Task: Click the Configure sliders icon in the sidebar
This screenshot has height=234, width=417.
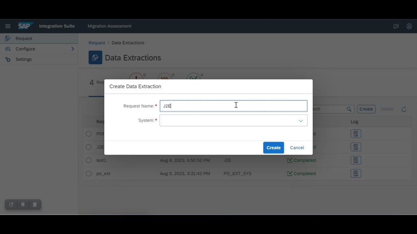Action: pos(8,49)
